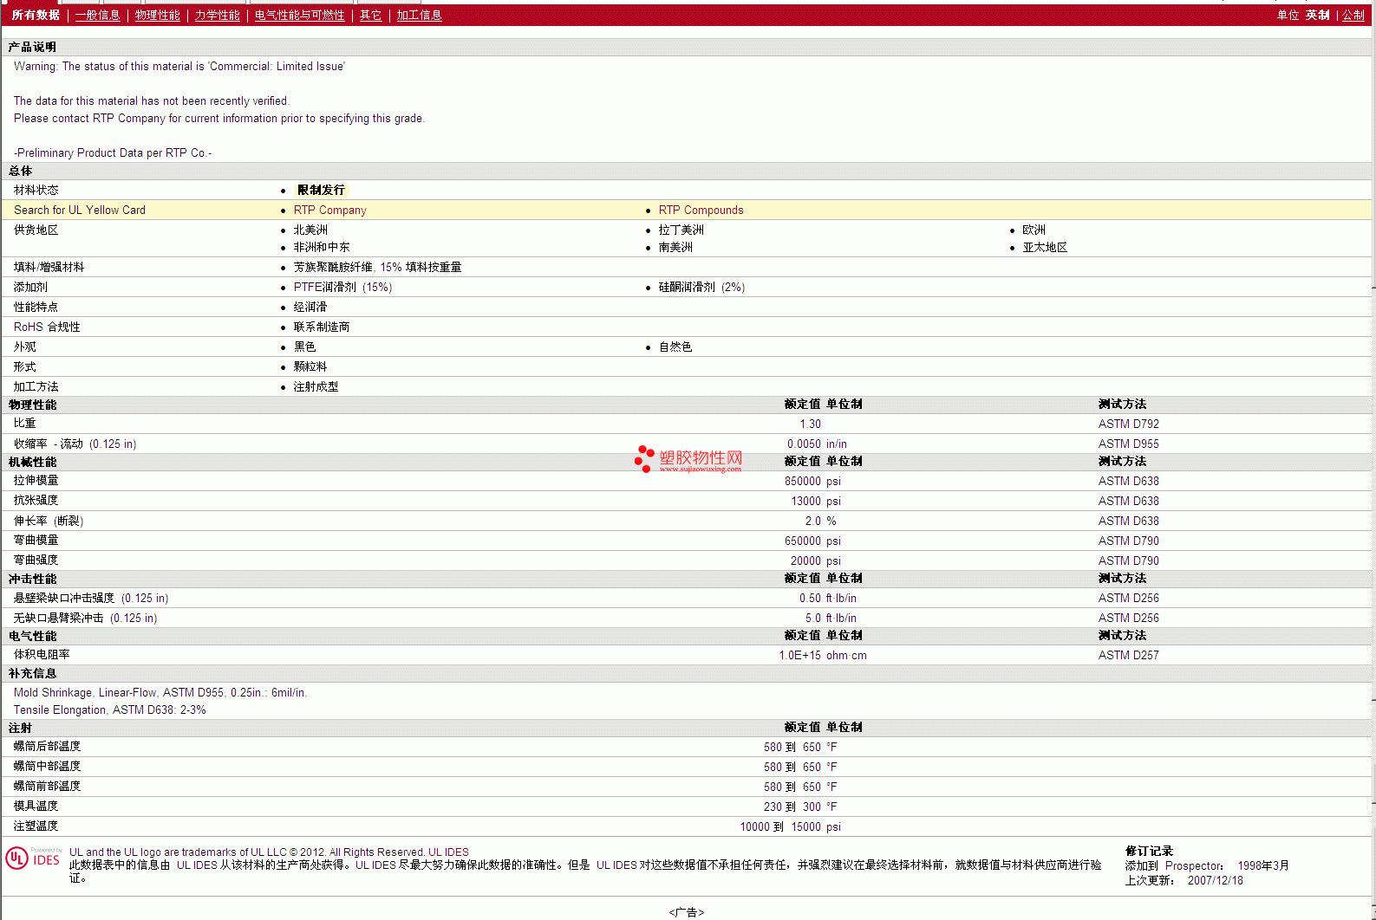
Task: Click the 机械性能 section header
Action: click(x=32, y=463)
